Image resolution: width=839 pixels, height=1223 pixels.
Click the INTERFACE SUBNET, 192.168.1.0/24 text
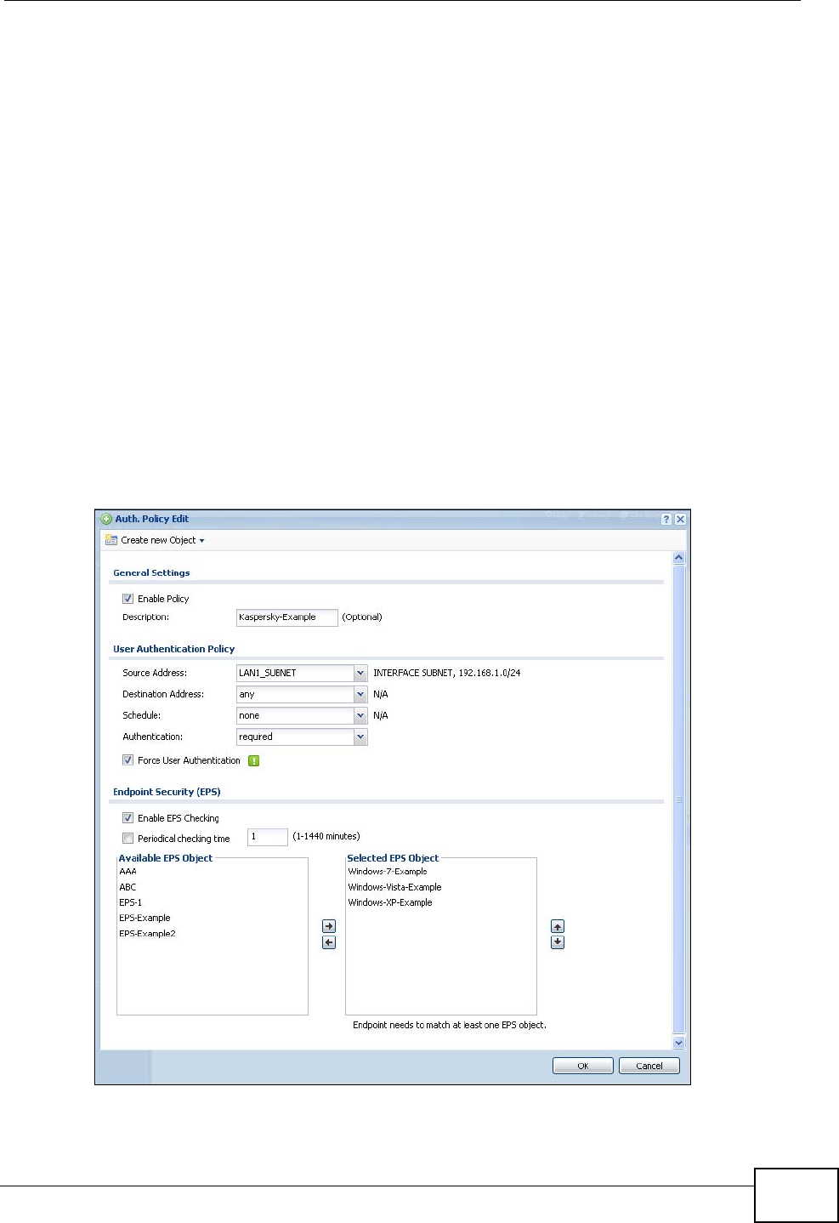coord(447,673)
